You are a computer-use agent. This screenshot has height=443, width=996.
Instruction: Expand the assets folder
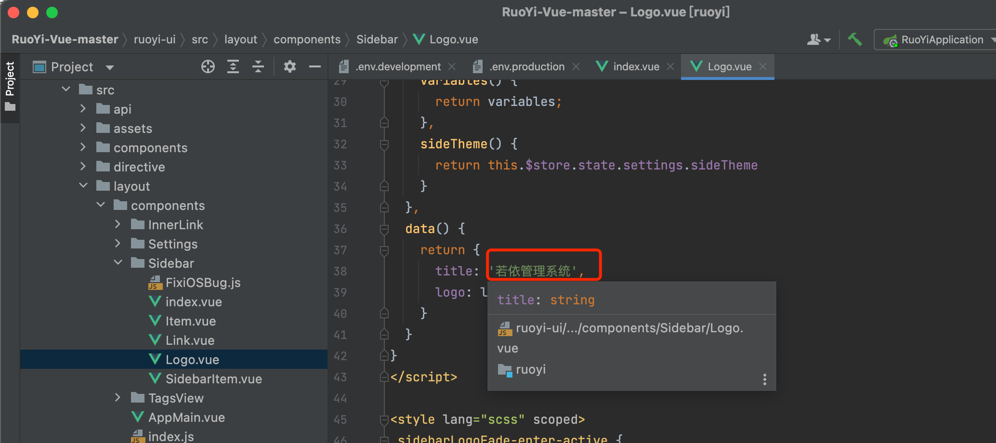point(83,128)
